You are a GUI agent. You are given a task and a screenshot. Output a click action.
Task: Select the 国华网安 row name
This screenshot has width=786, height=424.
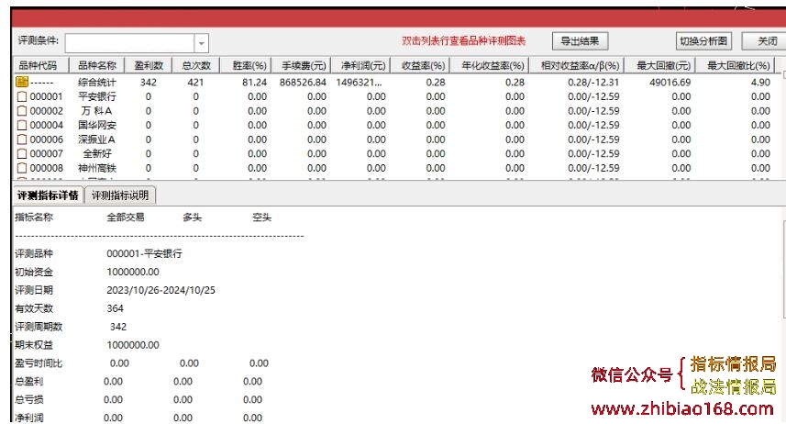click(x=96, y=125)
